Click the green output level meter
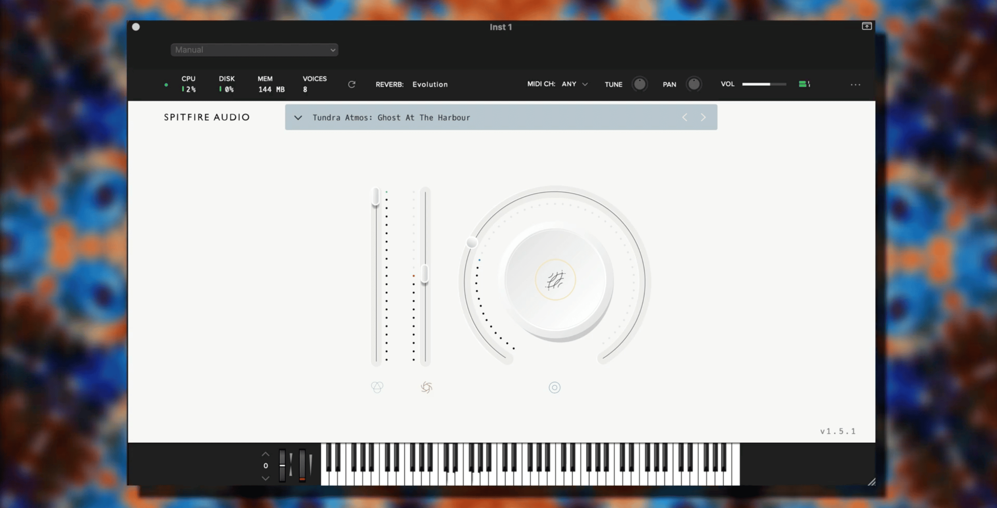997x508 pixels. (x=804, y=84)
